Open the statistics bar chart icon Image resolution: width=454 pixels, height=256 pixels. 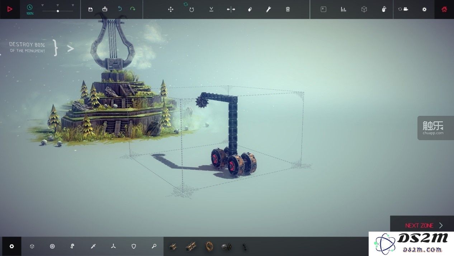(344, 9)
